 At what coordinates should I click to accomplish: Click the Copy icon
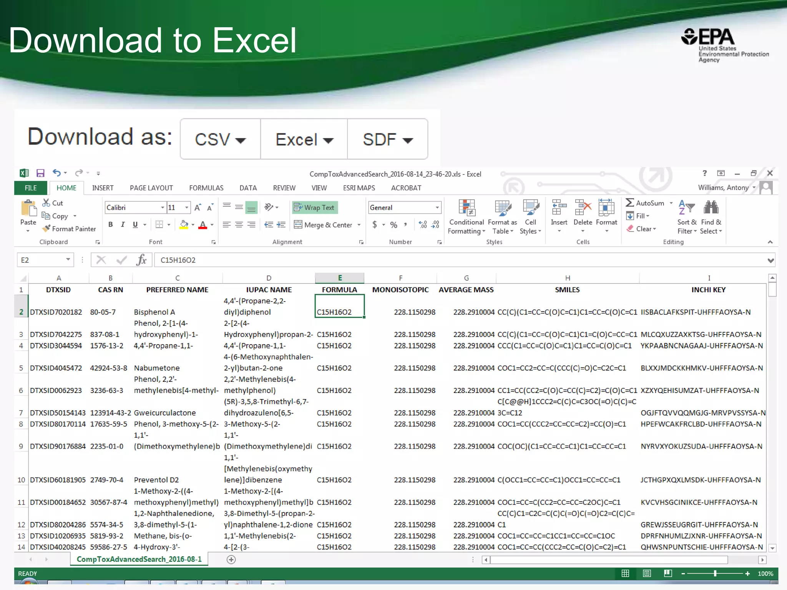[x=46, y=215]
